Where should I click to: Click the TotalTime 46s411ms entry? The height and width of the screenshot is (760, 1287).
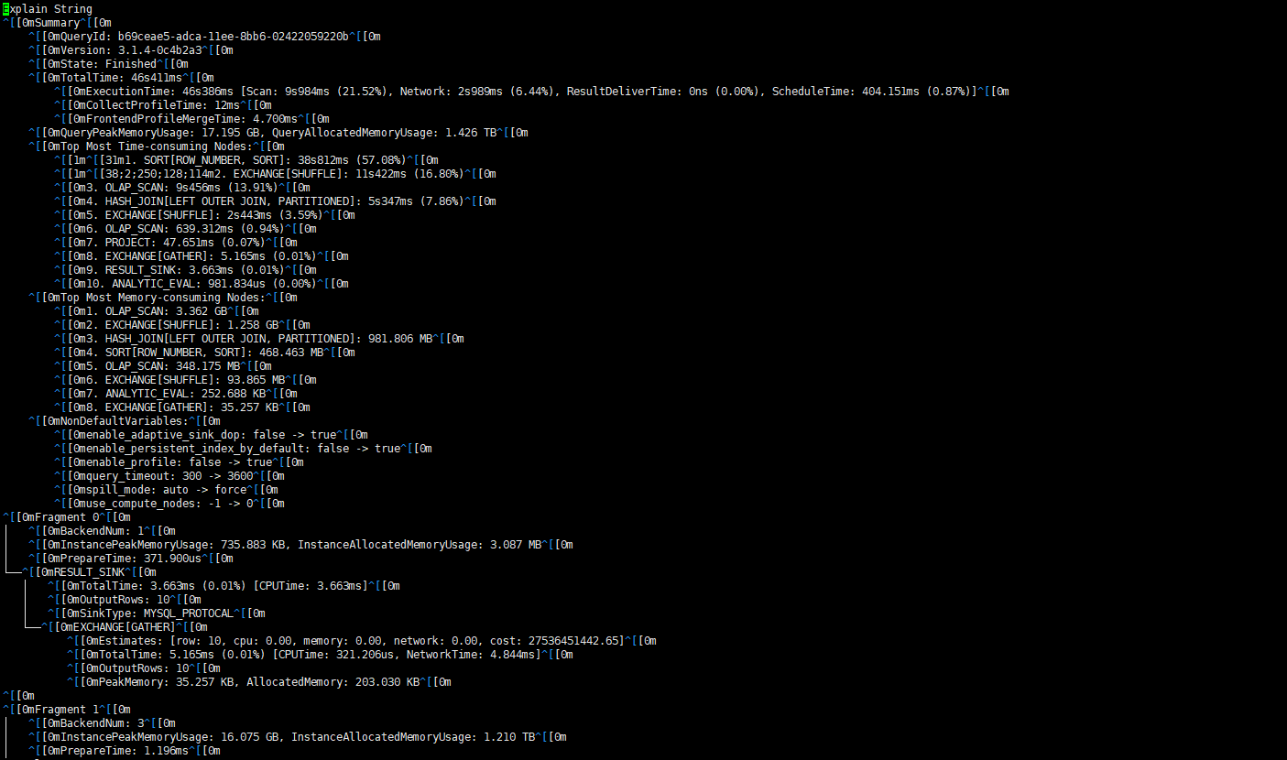tap(121, 78)
